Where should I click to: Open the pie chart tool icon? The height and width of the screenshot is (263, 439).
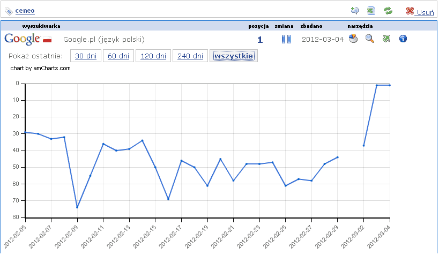353,39
